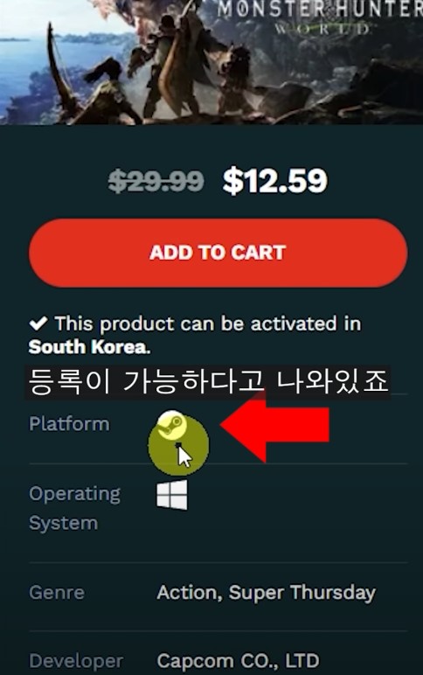423x675 pixels.
Task: Click the Genre row label
Action: (x=57, y=593)
